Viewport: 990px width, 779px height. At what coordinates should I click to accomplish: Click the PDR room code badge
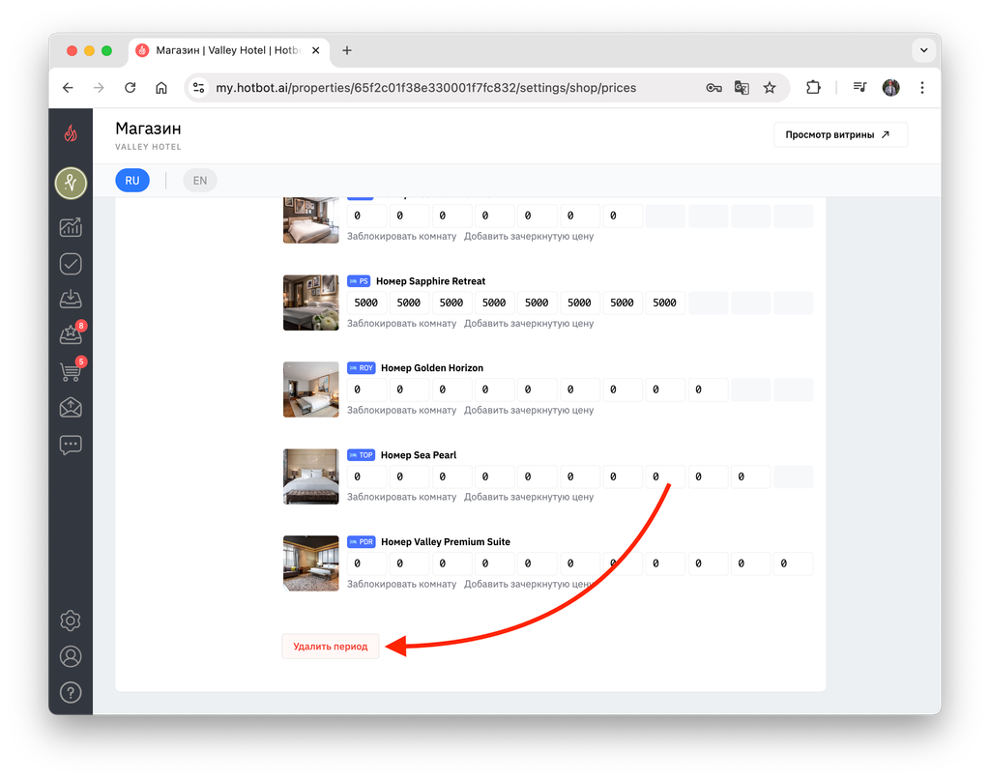point(362,541)
